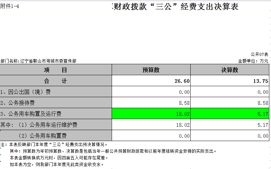Click the note '如本表为空，则我部门本年度无此类资金收支余'
The image size is (271, 169).
tap(57, 164)
